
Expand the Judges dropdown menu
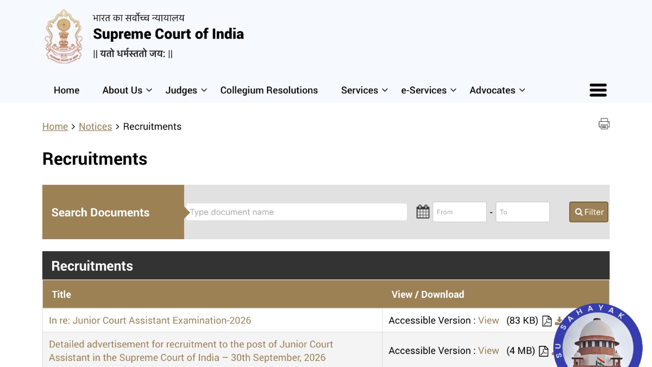[186, 90]
